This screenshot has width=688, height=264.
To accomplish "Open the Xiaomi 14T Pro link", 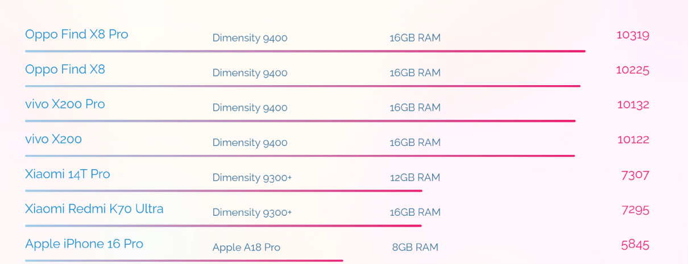I will coord(67,174).
